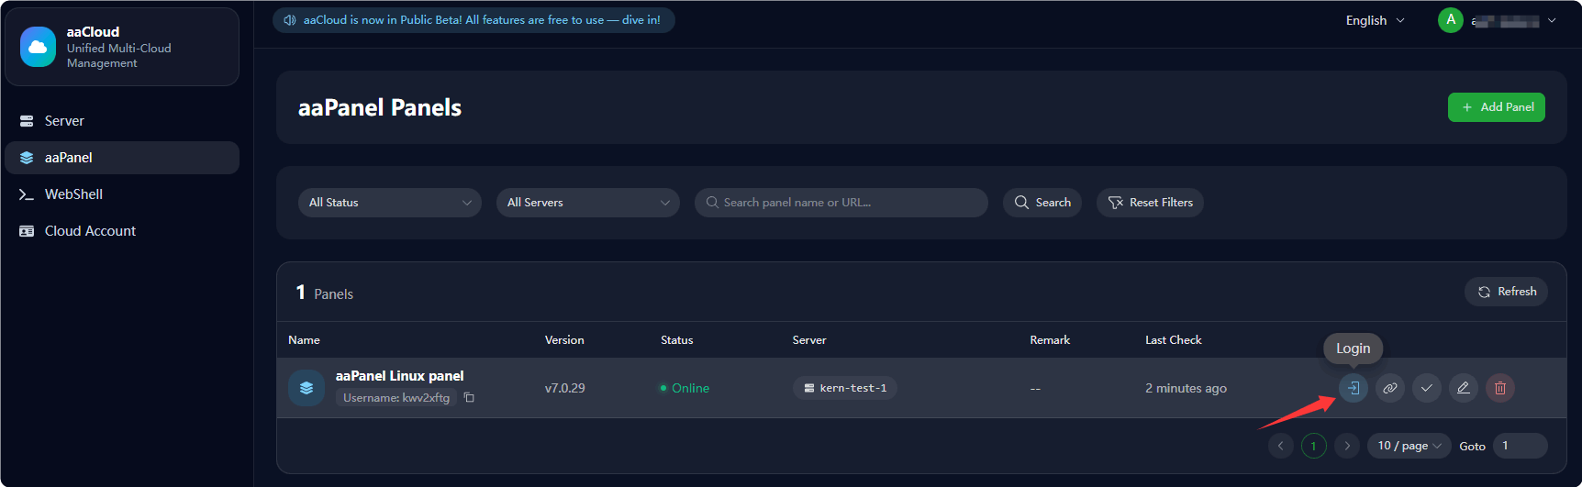
Task: Click the Login icon for aaPanel Linux panel
Action: point(1354,388)
